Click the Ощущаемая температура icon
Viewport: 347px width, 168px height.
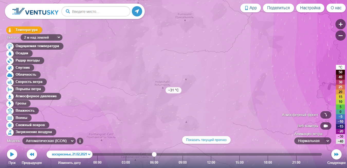pyautogui.click(x=10, y=46)
